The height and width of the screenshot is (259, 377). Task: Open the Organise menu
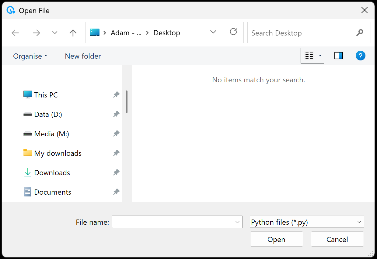[30, 56]
